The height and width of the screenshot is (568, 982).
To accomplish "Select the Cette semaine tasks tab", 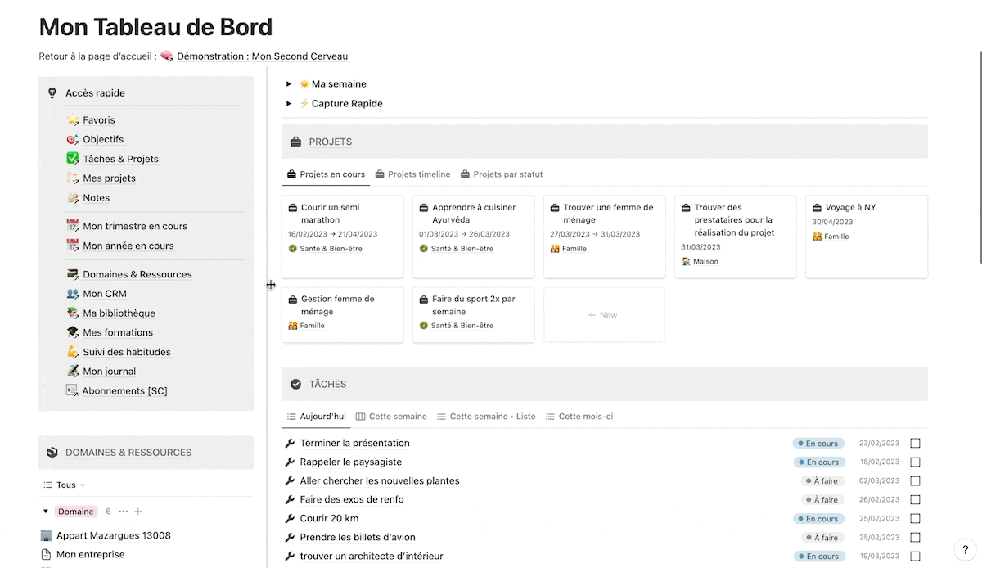I will point(391,417).
